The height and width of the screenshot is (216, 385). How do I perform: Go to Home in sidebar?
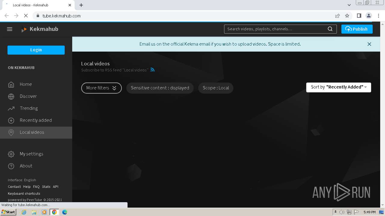point(36,84)
